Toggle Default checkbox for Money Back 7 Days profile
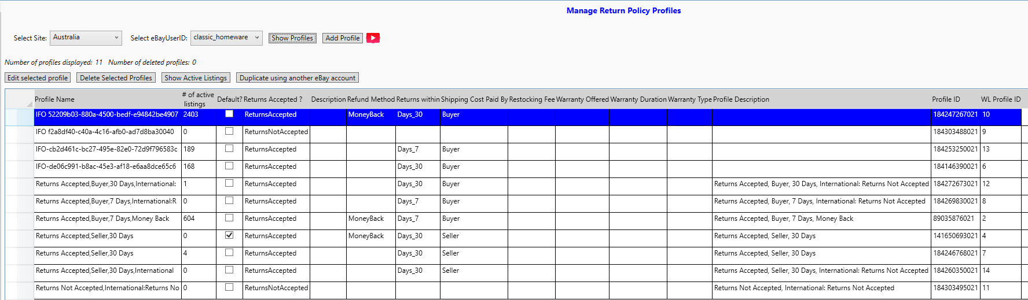Image resolution: width=1028 pixels, height=300 pixels. tap(229, 218)
